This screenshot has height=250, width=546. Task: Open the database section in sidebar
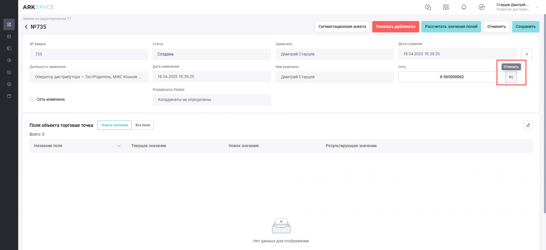9,36
